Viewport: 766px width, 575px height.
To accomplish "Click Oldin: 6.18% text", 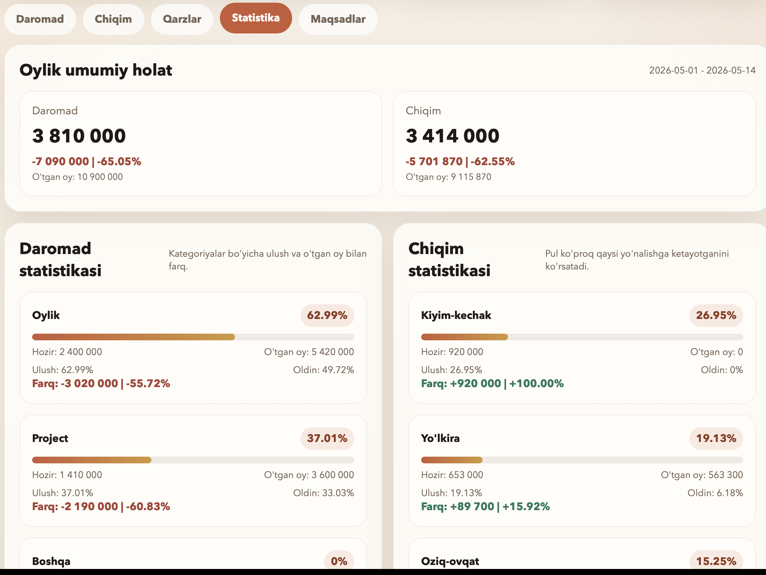I will pyautogui.click(x=715, y=493).
